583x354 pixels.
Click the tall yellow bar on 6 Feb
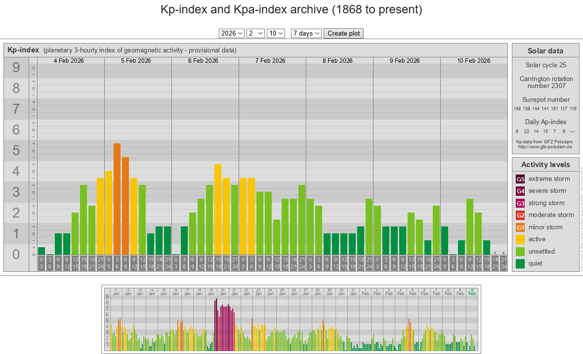pyautogui.click(x=218, y=208)
